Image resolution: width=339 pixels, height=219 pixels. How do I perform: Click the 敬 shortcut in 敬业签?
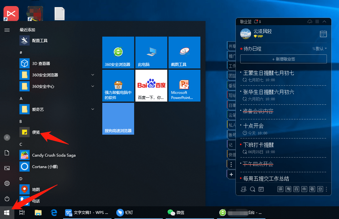coord(312,189)
